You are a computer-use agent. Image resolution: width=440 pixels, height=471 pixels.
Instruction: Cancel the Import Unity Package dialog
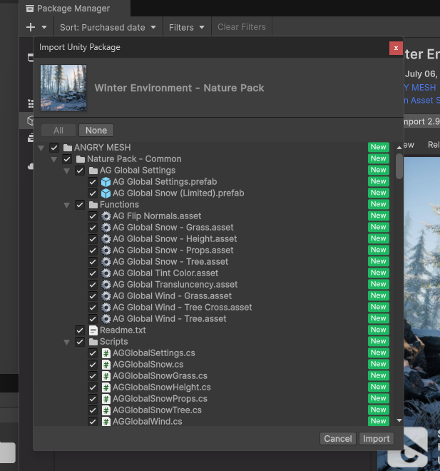pyautogui.click(x=338, y=439)
